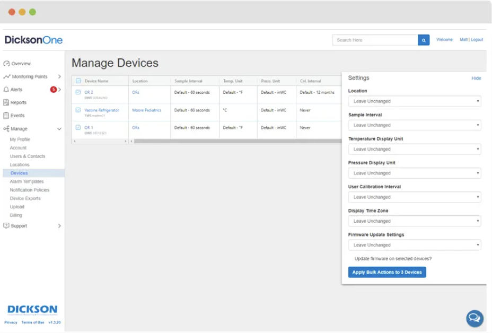492x333 pixels.
Task: Open the Location dropdown in Settings
Action: (x=414, y=101)
